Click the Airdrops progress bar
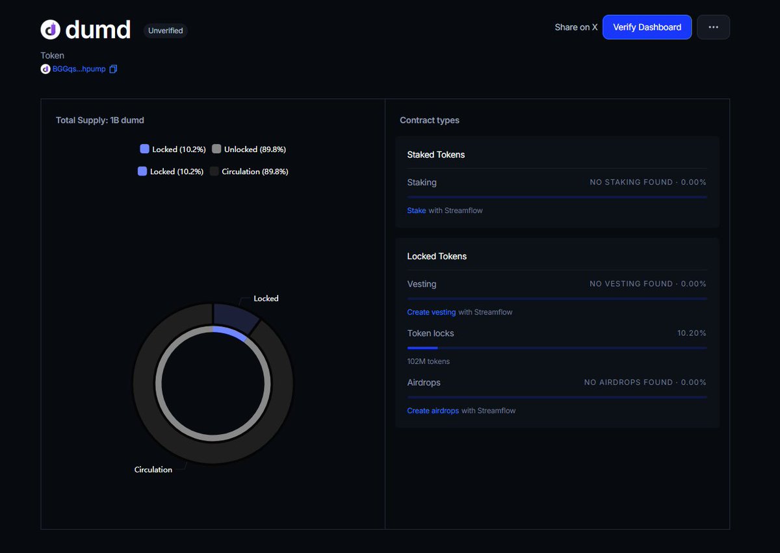The image size is (780, 553). [x=557, y=397]
